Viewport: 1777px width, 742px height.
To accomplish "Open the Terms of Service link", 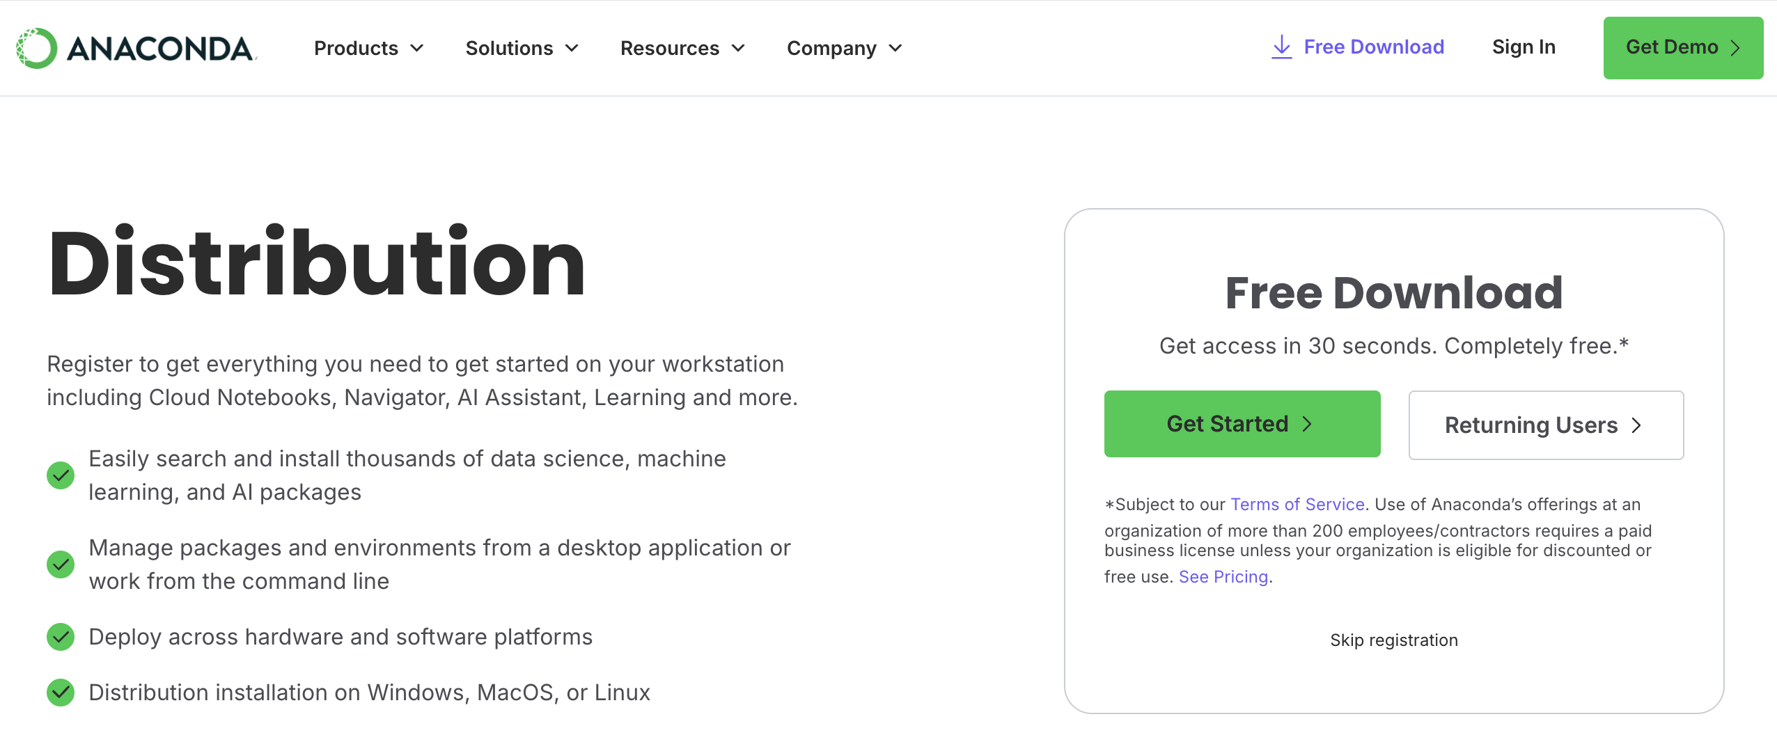I will click(x=1297, y=504).
